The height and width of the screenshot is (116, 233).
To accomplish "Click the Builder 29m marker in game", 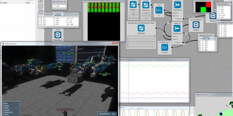I will point(30,62).
